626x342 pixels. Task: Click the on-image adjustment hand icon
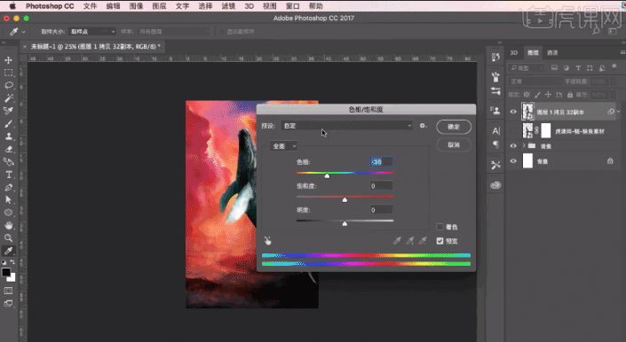[267, 240]
